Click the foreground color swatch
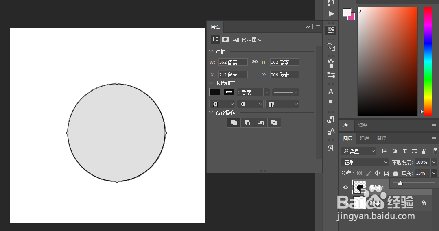This screenshot has height=231, width=439. click(347, 12)
